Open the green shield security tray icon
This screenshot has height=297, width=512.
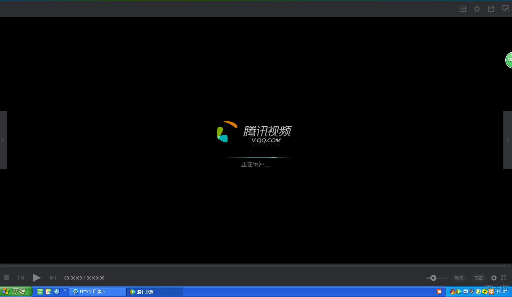478,292
